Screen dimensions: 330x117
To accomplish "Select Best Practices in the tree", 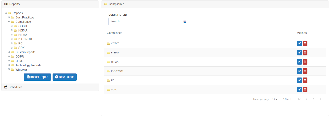I will pyautogui.click(x=25, y=17).
